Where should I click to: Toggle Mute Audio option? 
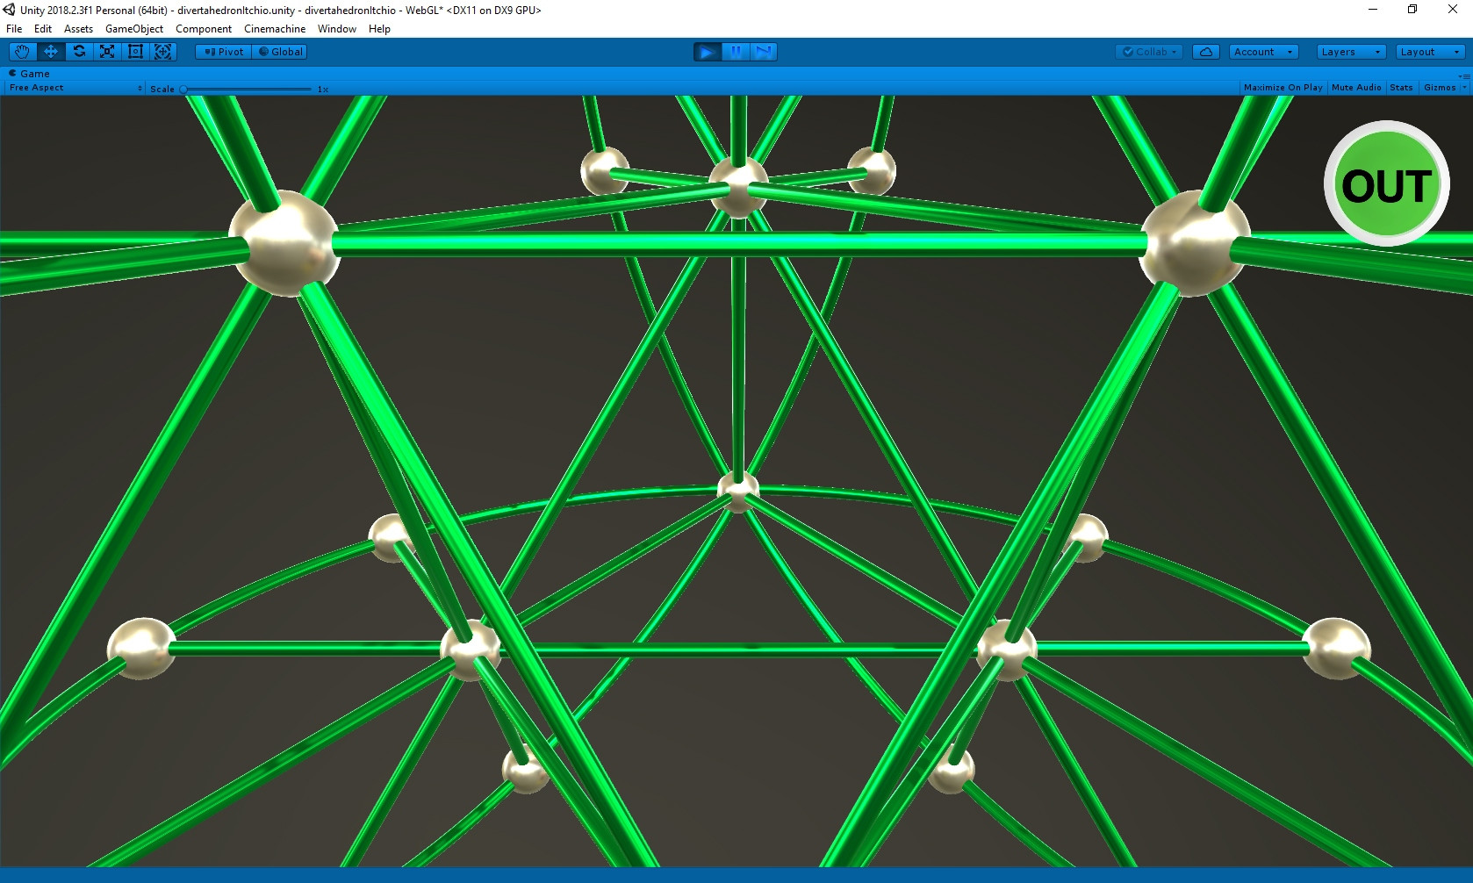[x=1356, y=88]
